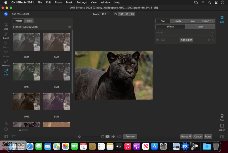
Task: Toggle the mask overlay circle icon
Action: pos(113,137)
